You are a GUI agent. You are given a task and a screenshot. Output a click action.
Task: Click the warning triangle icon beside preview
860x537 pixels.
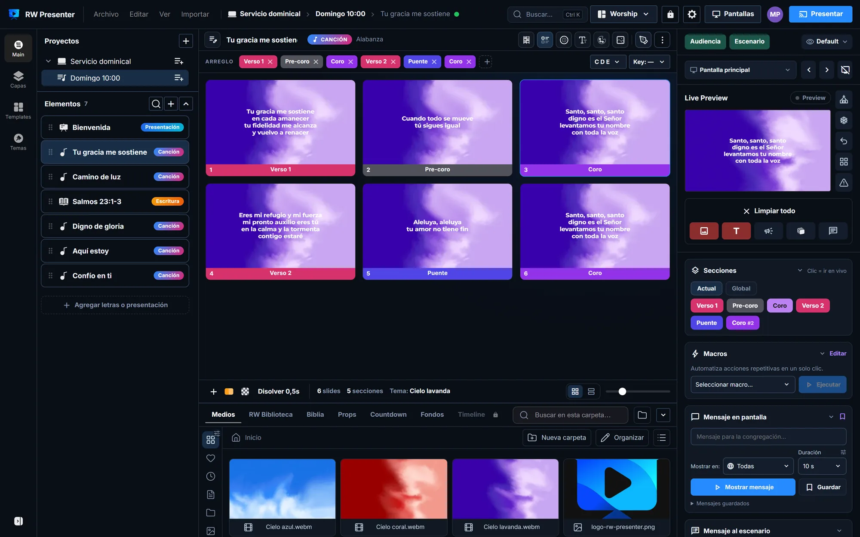[x=844, y=183]
